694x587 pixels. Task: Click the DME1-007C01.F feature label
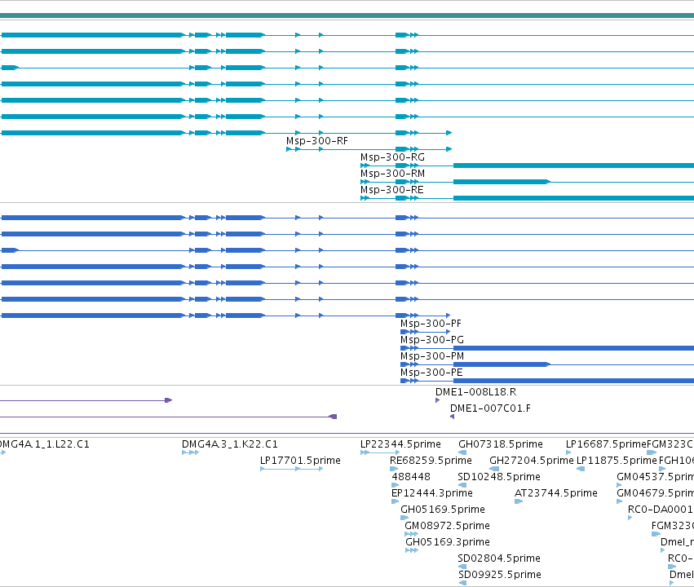pos(490,408)
